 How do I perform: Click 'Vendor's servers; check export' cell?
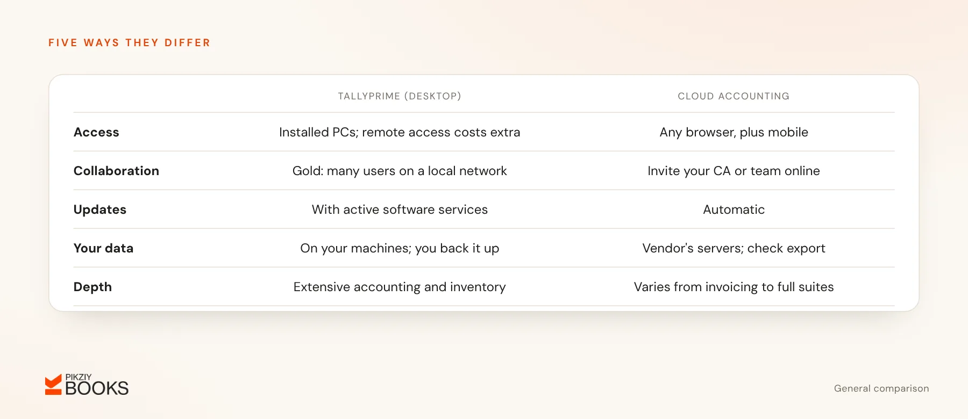coord(734,248)
